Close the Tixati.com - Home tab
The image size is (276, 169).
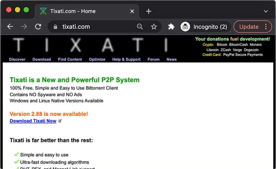coord(132,11)
